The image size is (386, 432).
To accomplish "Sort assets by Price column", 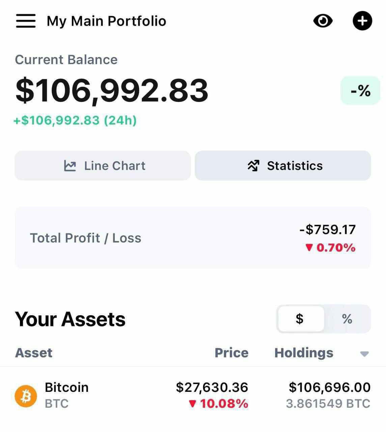I will [x=231, y=353].
